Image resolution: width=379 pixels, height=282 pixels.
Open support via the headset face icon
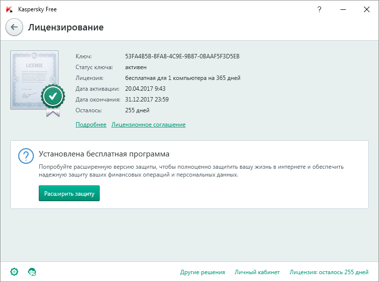coord(32,272)
